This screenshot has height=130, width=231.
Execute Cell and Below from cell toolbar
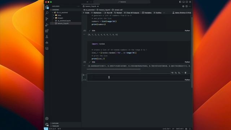179,73
